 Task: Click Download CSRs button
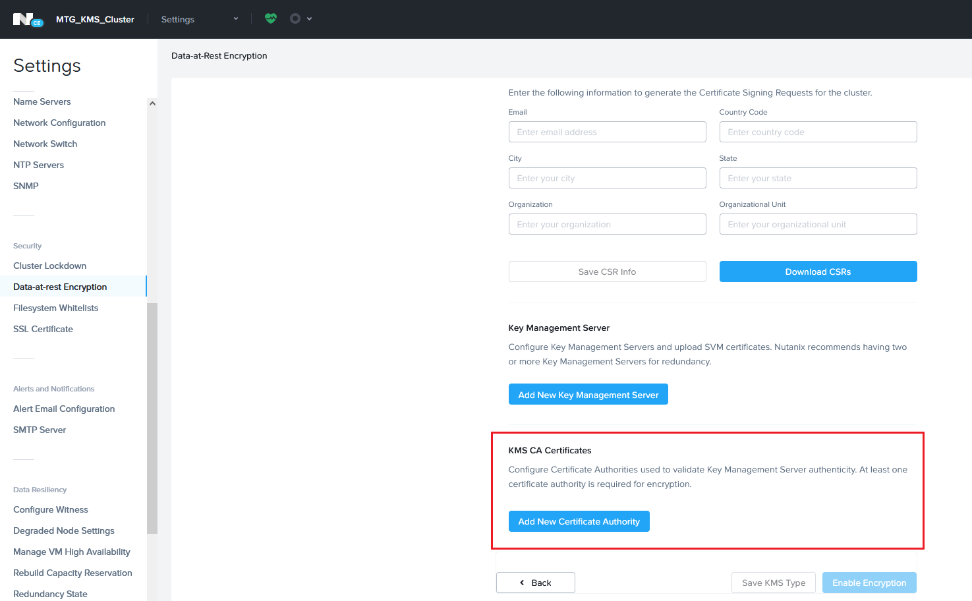tap(818, 272)
